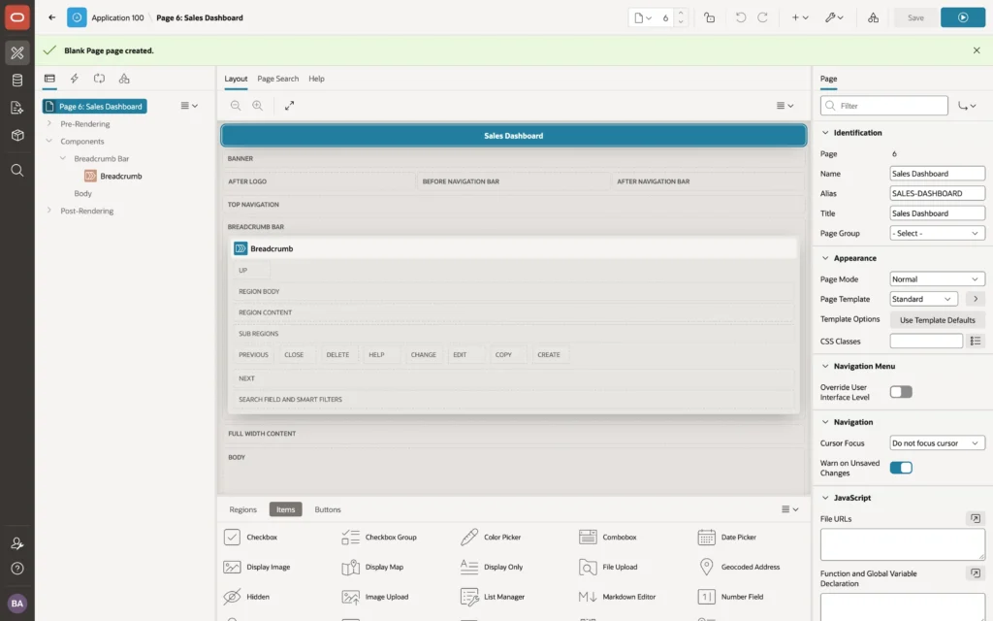The width and height of the screenshot is (993, 621).
Task: Increment the page number stepper up
Action: tap(681, 13)
